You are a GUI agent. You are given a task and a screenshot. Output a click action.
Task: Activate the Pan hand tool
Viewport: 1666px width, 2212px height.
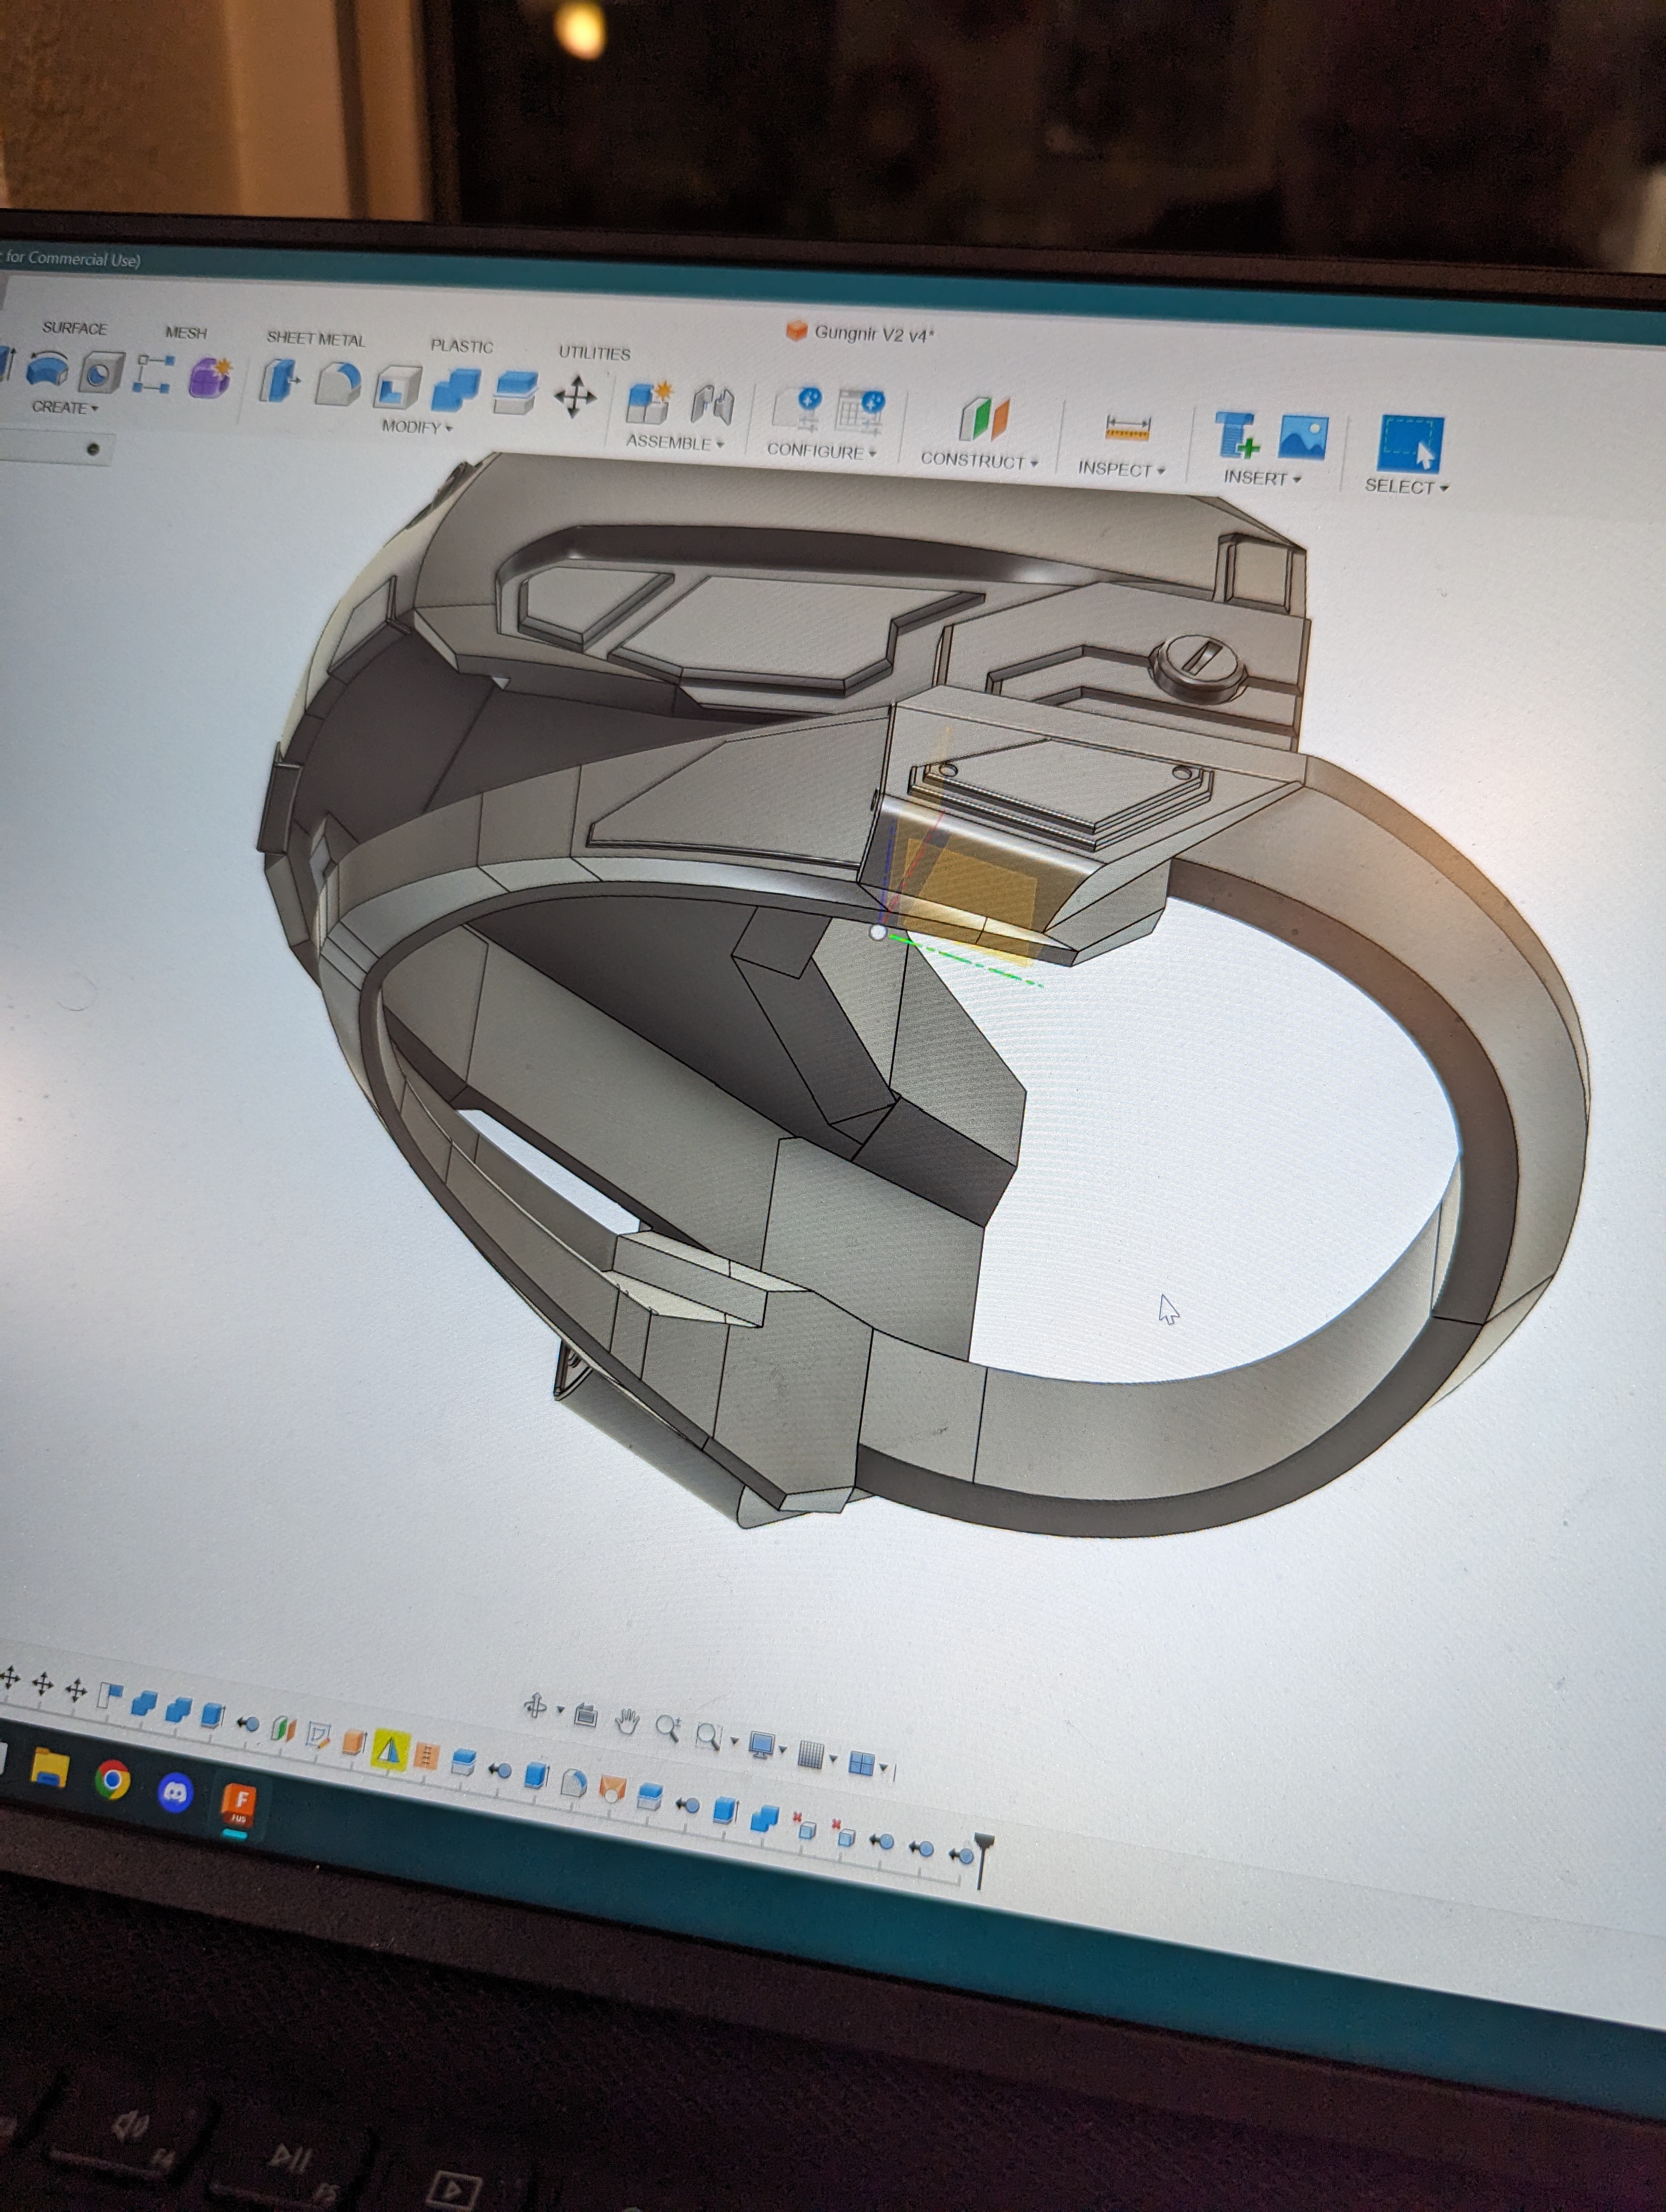click(627, 1722)
